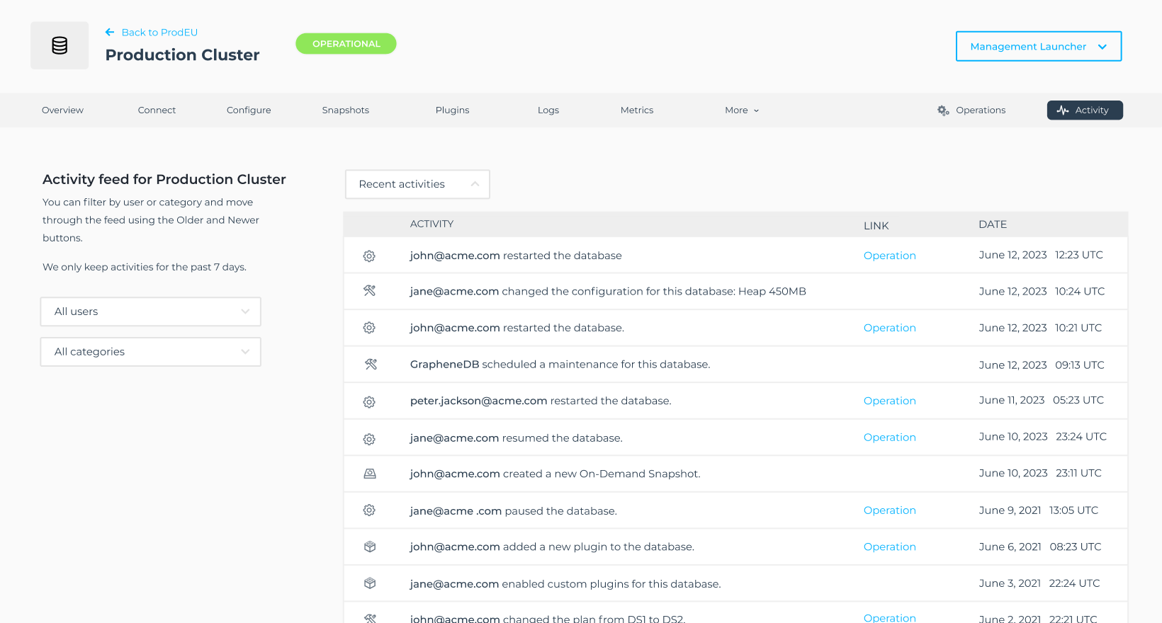Expand the All users filter dropdown
The image size is (1162, 623).
pyautogui.click(x=150, y=311)
